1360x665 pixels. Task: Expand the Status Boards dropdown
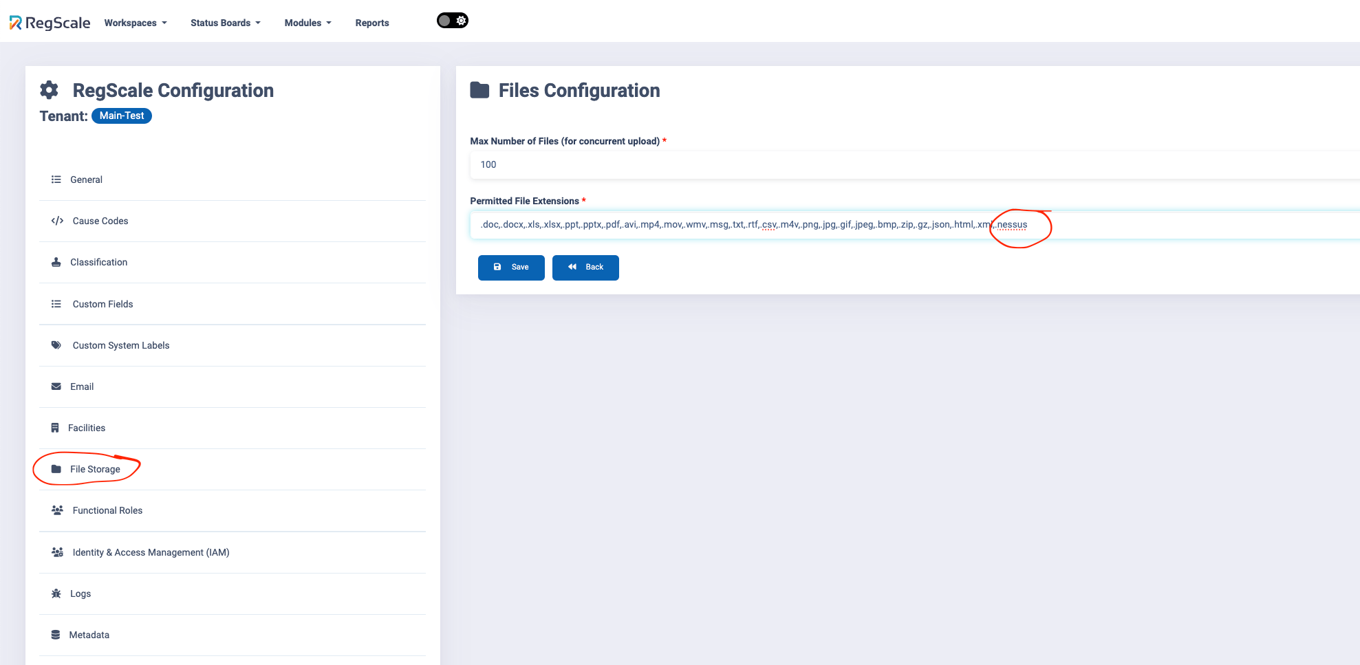(x=226, y=23)
